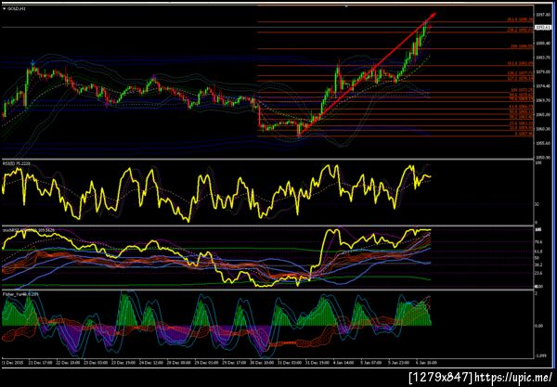Screen dimensions: 557x387
Task: Click the 29 Dec 01:00 time label
Action: click(x=206, y=363)
